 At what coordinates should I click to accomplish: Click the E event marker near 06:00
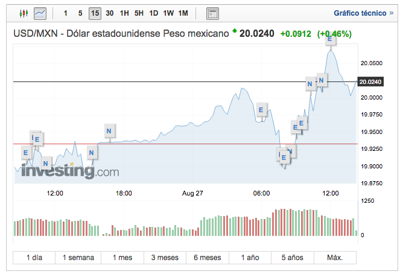point(261,109)
